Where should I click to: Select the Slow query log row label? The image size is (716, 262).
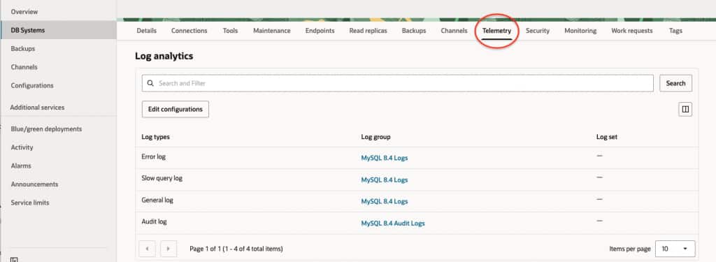click(162, 178)
